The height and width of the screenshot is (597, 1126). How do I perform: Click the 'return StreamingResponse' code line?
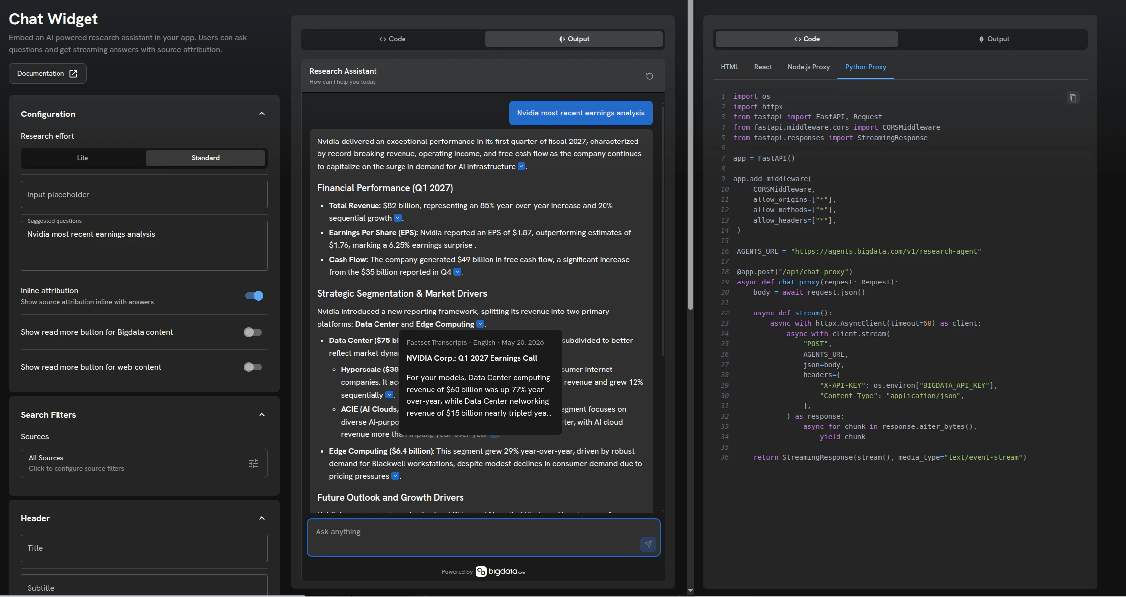pos(890,457)
